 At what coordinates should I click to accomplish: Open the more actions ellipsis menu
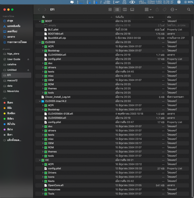tap(174, 10)
